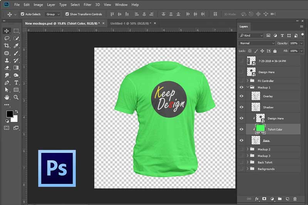Viewport: 308px width, 205px height.
Task: Open the Filter menu
Action: pyautogui.click(x=87, y=5)
